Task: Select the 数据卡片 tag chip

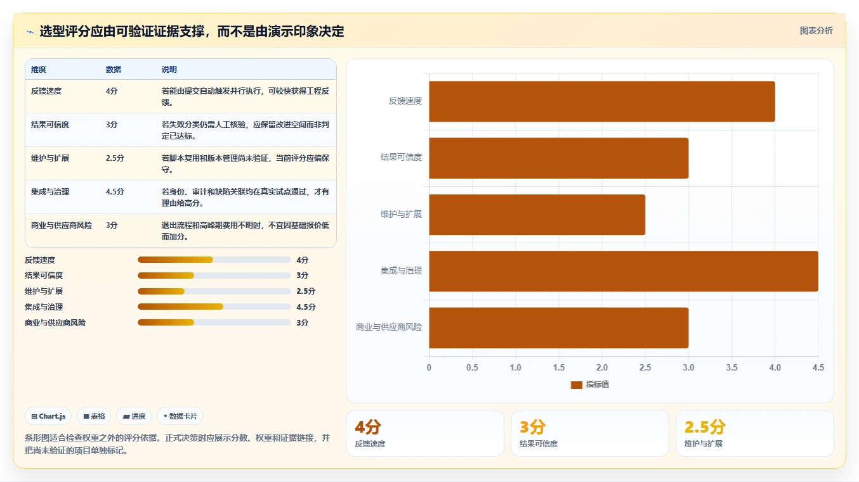Action: [180, 416]
